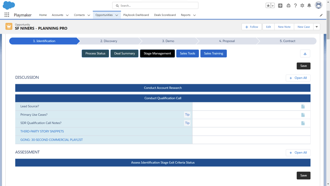Select the 1. Identification stage
Image resolution: width=330 pixels, height=186 pixels.
pos(44,41)
